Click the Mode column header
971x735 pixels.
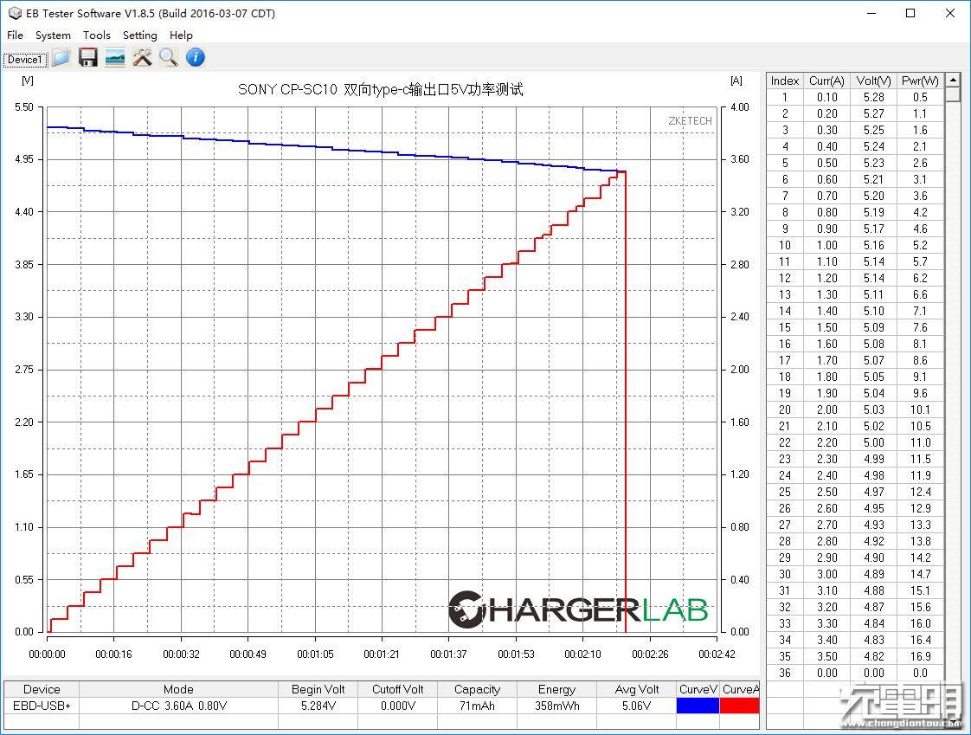tap(178, 689)
